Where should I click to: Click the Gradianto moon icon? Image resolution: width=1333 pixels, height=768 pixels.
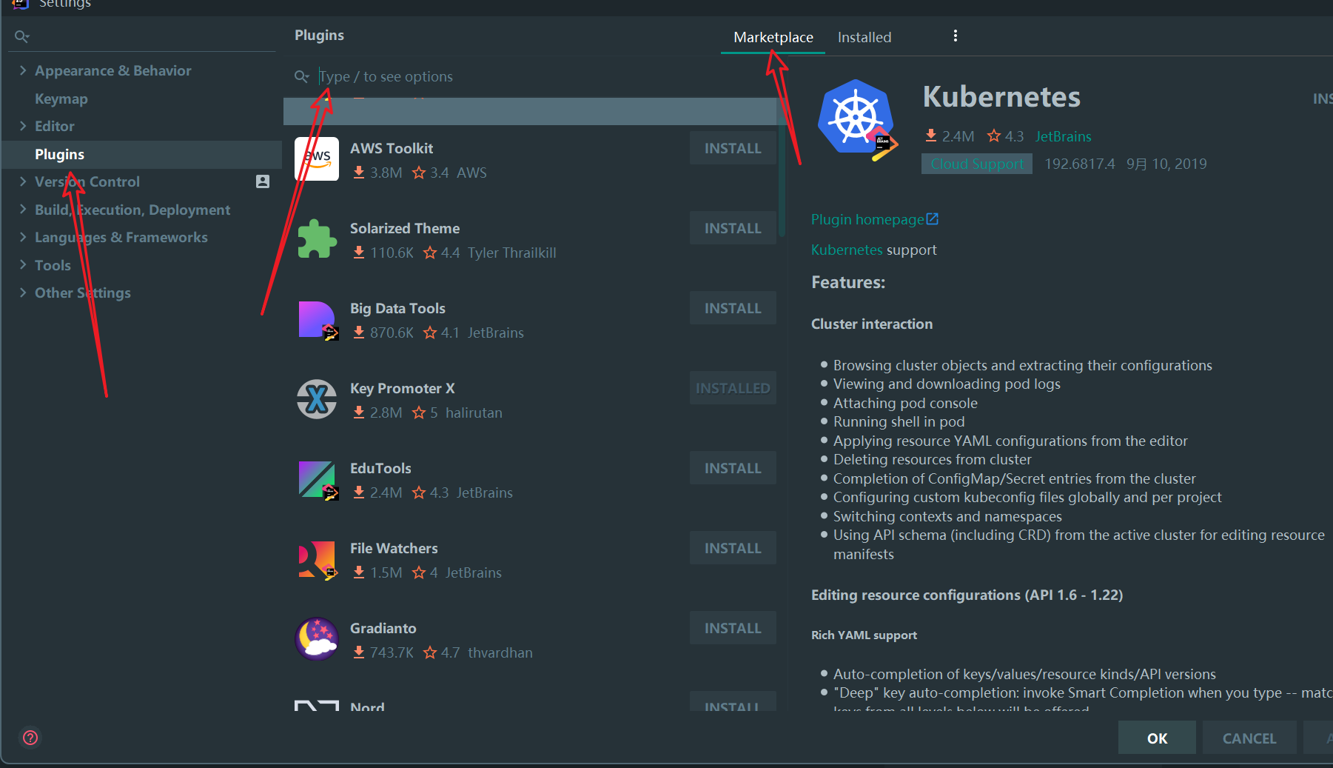click(317, 638)
